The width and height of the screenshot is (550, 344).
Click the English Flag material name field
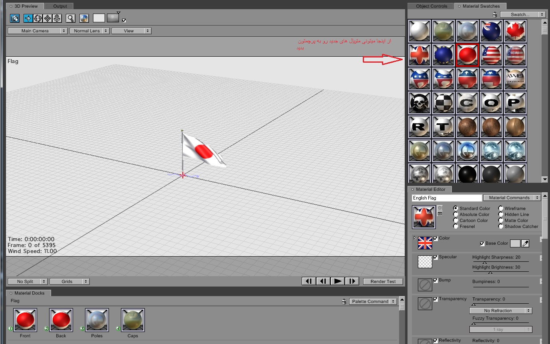[447, 198]
